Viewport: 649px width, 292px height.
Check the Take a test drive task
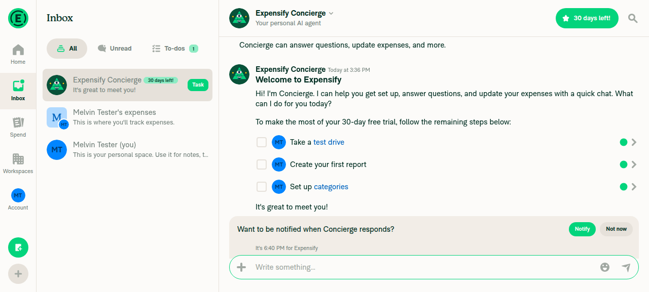262,142
